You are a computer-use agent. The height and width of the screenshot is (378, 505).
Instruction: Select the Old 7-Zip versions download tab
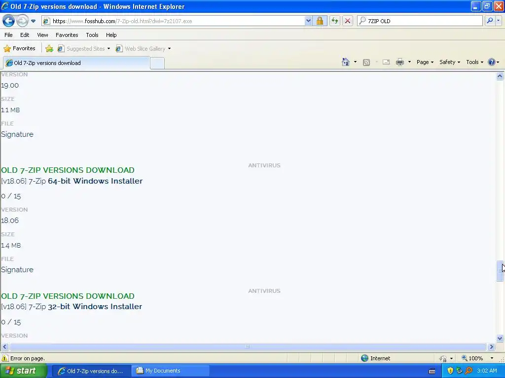pos(76,63)
